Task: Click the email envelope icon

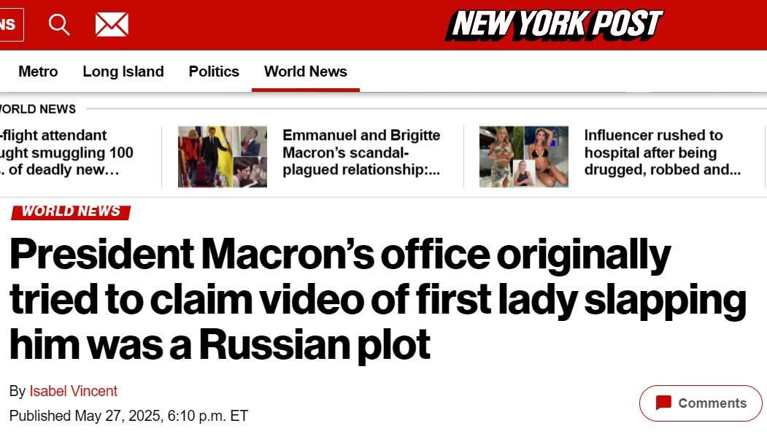Action: [x=112, y=25]
